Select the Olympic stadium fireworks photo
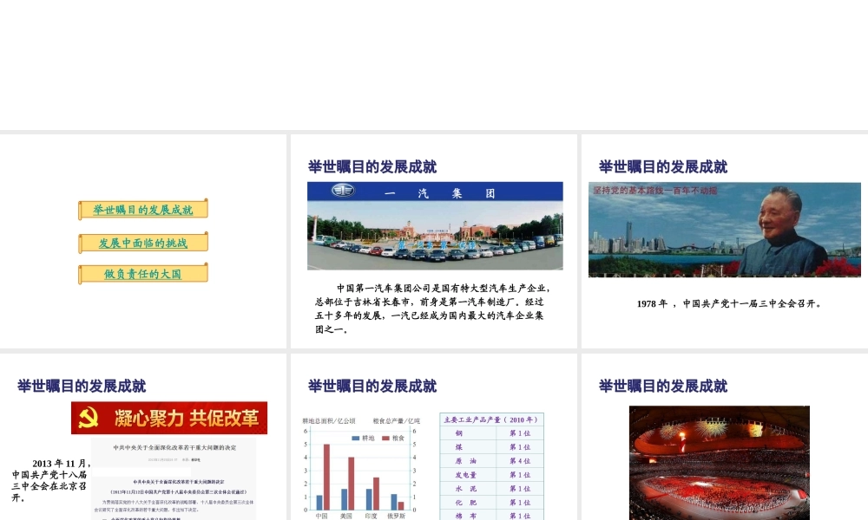This screenshot has width=868, height=520. (719, 463)
